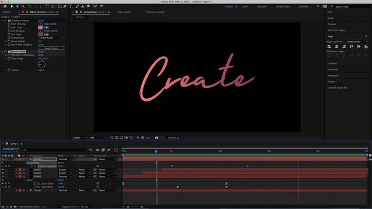372x209 pixels.
Task: Click the Home icon in the toolbar
Action: coord(5,6)
